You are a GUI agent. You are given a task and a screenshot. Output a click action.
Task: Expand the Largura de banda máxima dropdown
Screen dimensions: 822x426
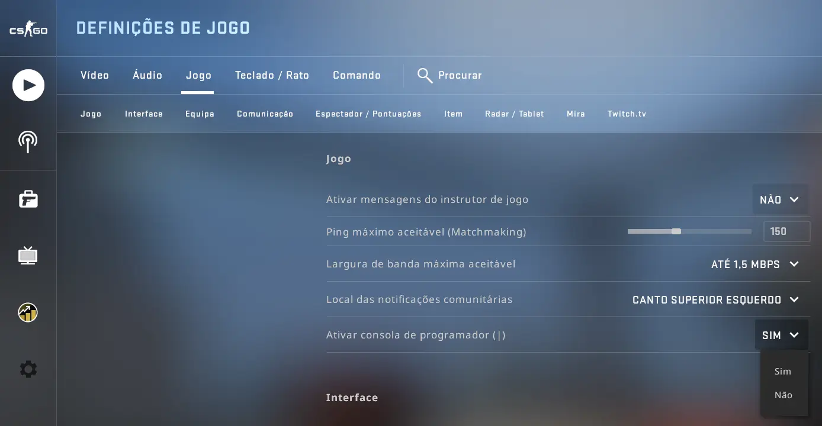(756, 264)
